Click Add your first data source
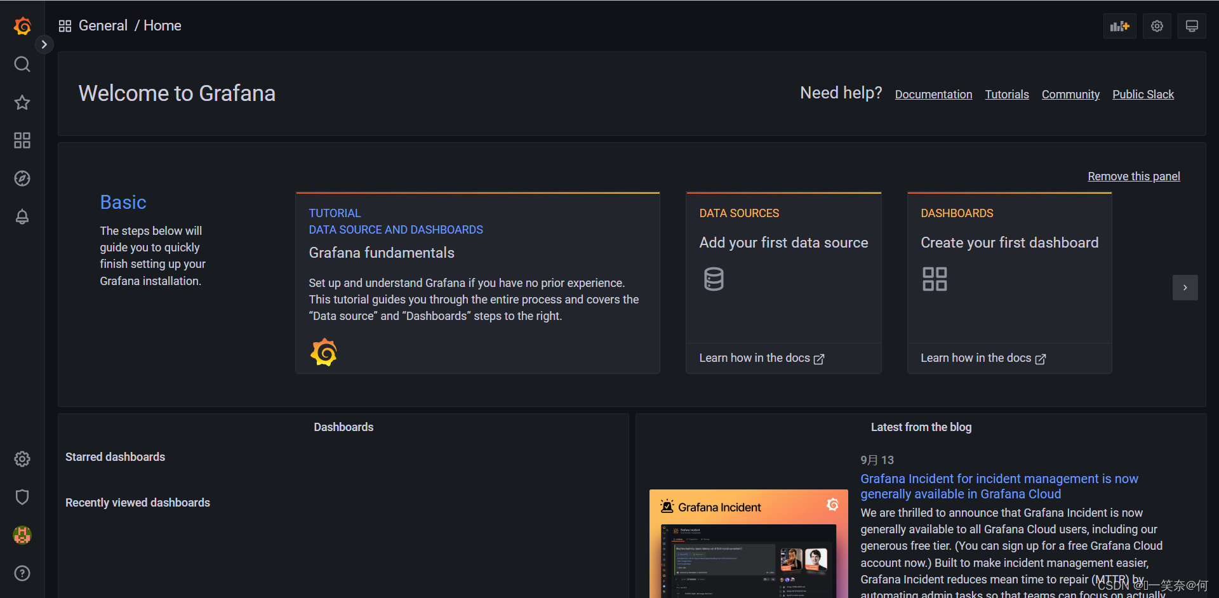This screenshot has height=598, width=1219. point(783,243)
